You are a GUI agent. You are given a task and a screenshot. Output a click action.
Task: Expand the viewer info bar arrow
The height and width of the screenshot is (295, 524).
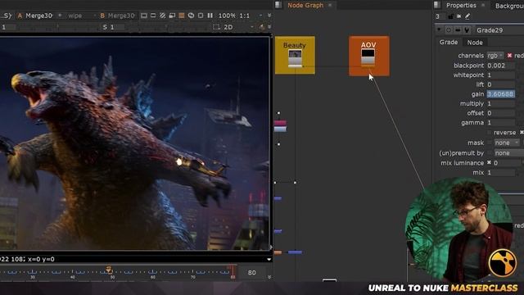pos(269,259)
